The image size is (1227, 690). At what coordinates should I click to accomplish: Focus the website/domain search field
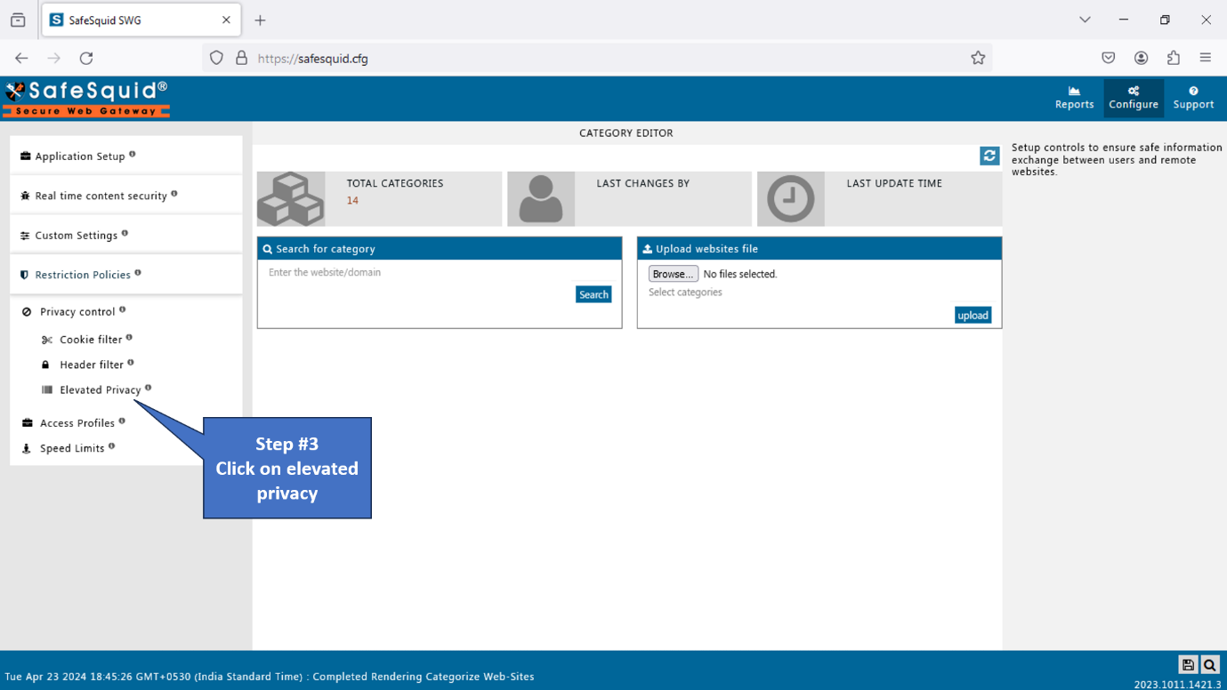pyautogui.click(x=440, y=272)
